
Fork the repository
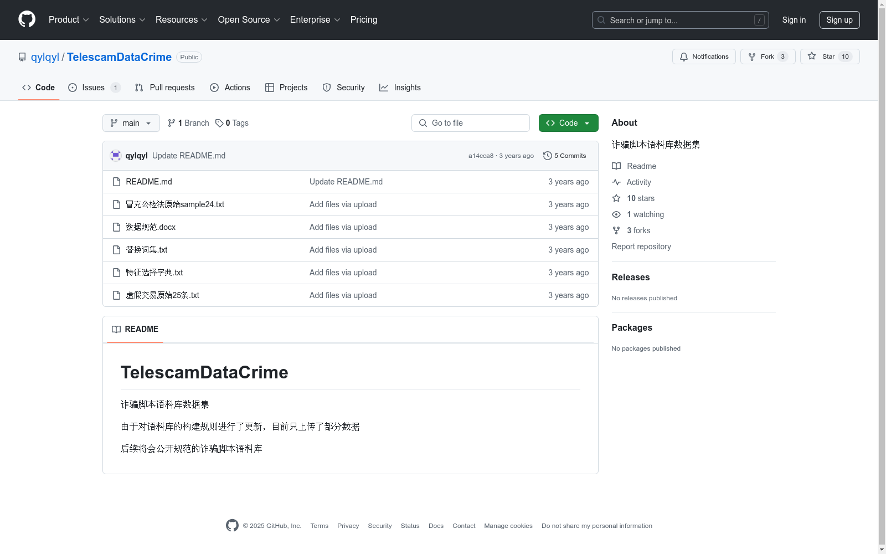tap(767, 57)
